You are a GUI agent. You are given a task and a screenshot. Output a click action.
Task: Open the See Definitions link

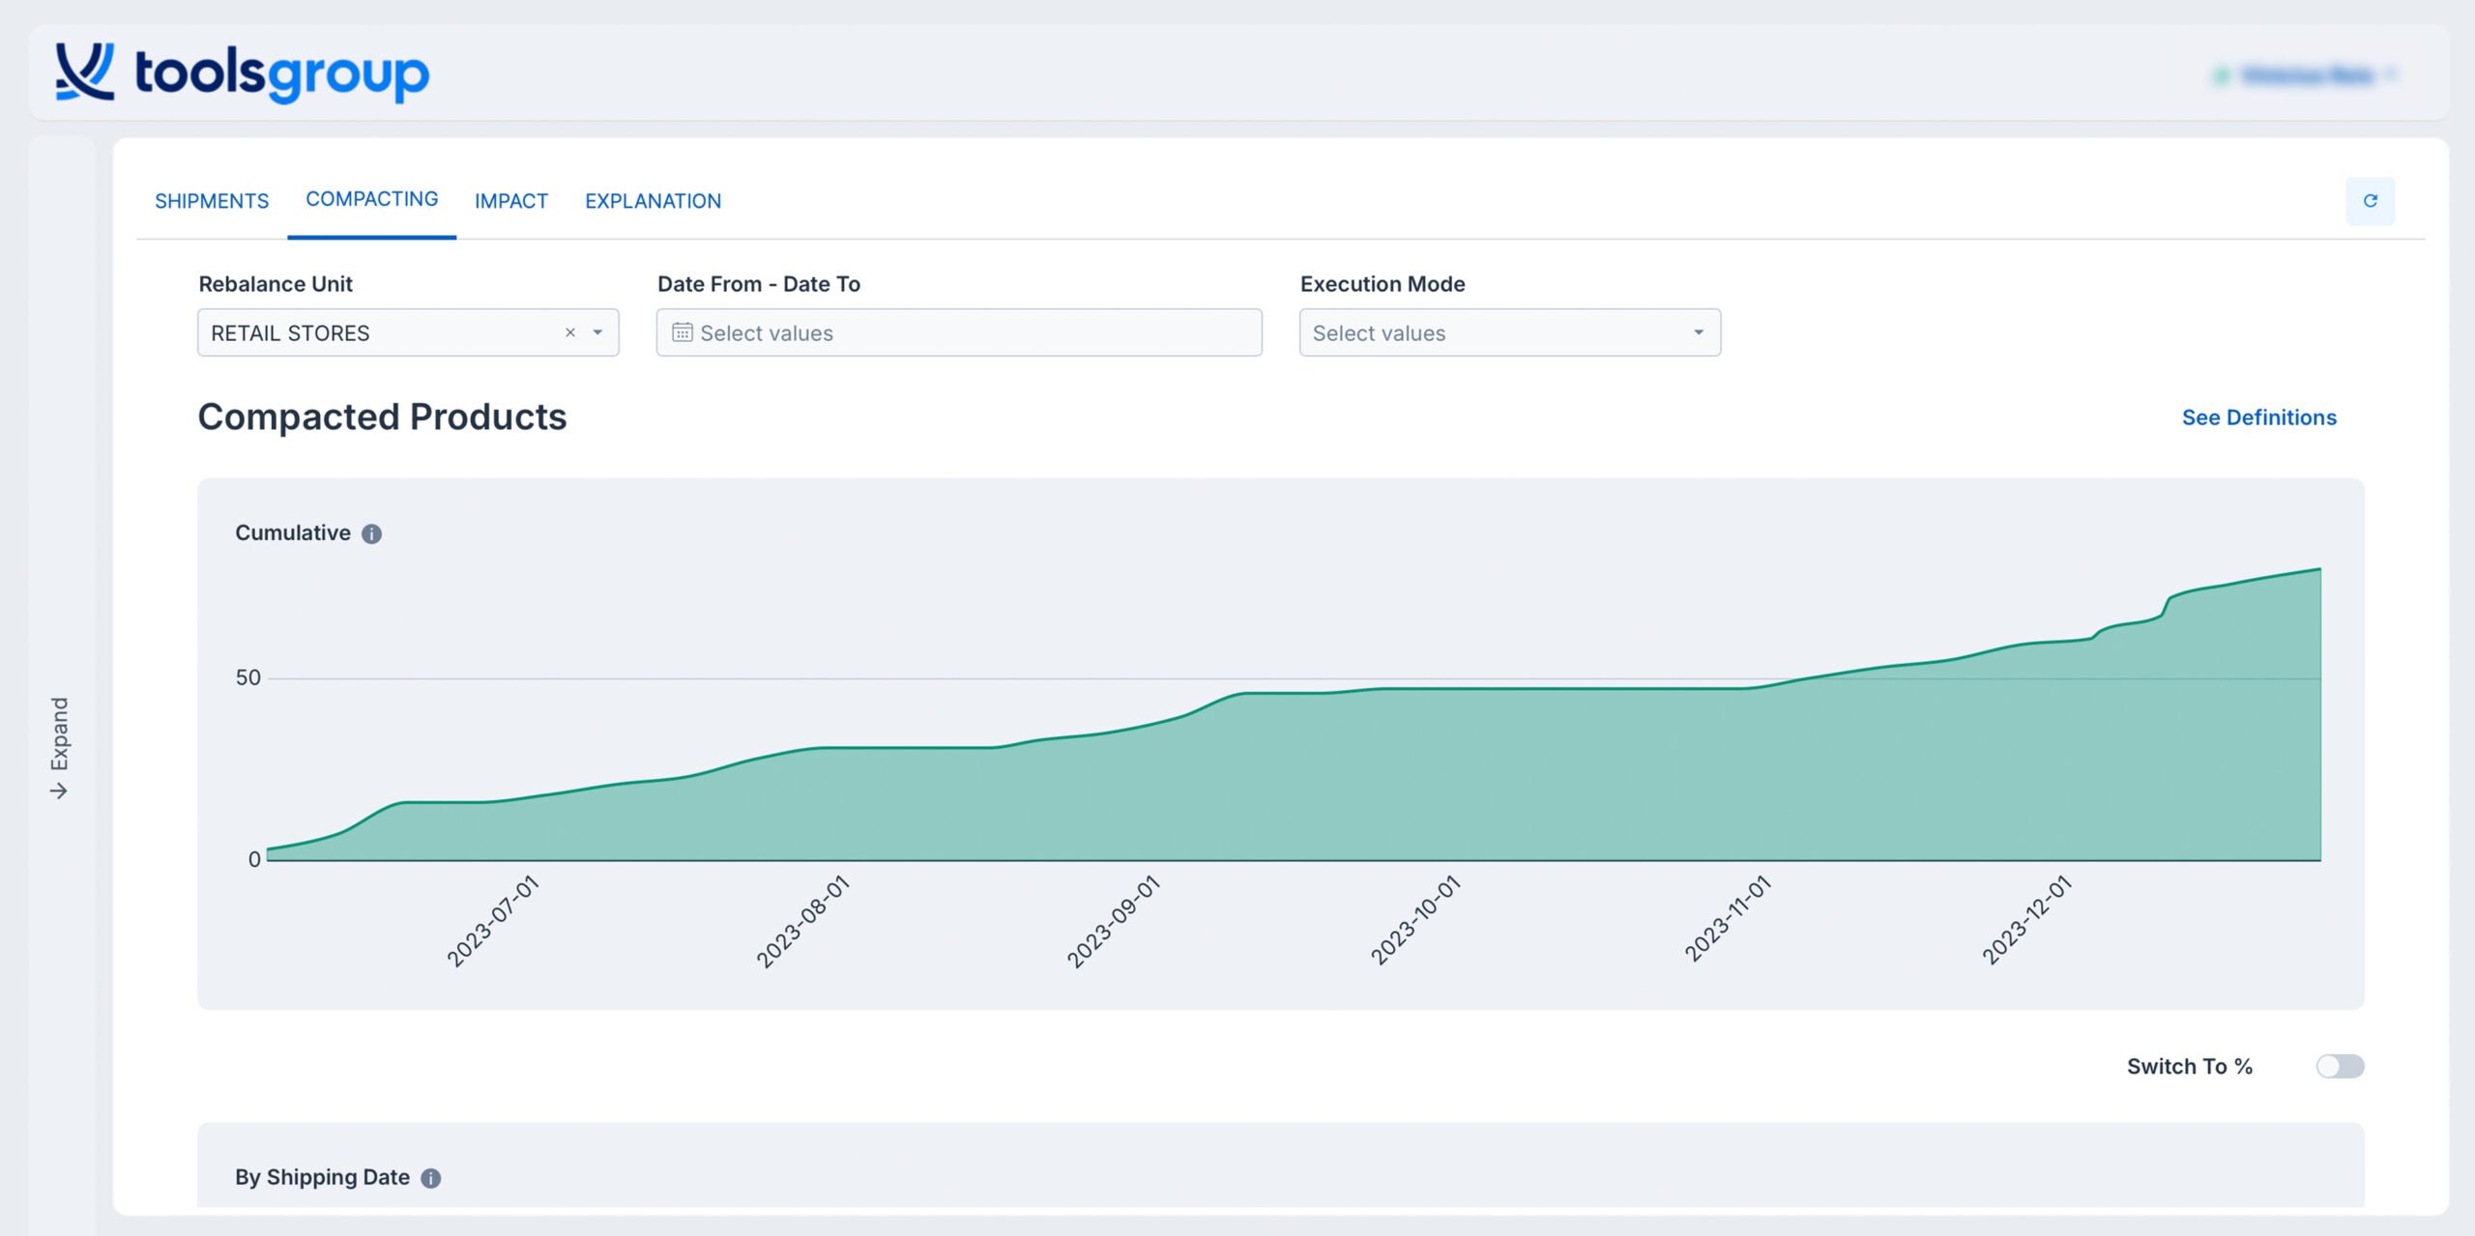tap(2258, 417)
